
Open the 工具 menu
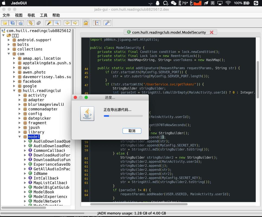44,15
